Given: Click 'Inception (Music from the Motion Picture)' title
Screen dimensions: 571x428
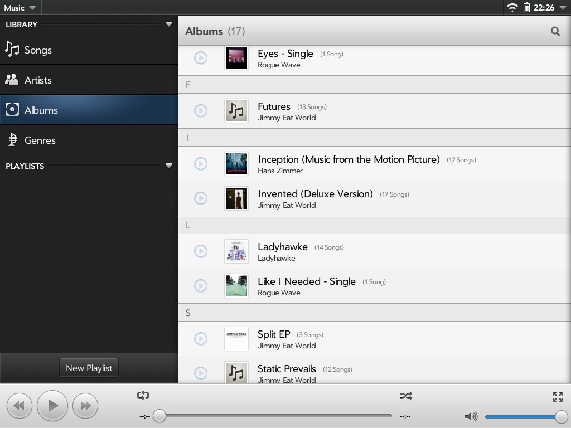Looking at the screenshot, I should 349,159.
